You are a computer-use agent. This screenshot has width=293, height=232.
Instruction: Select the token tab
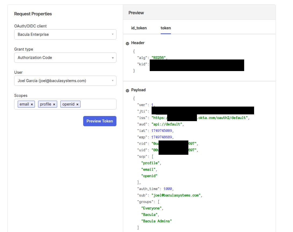coord(166,28)
